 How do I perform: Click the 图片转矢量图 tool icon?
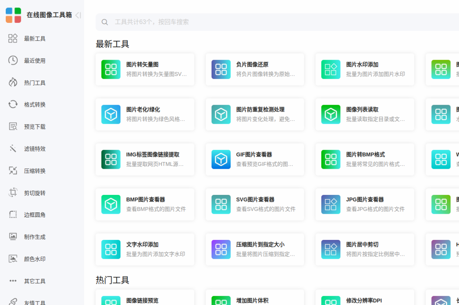tap(111, 69)
